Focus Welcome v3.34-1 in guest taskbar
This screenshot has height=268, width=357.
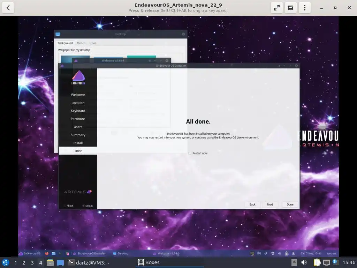click(x=166, y=253)
